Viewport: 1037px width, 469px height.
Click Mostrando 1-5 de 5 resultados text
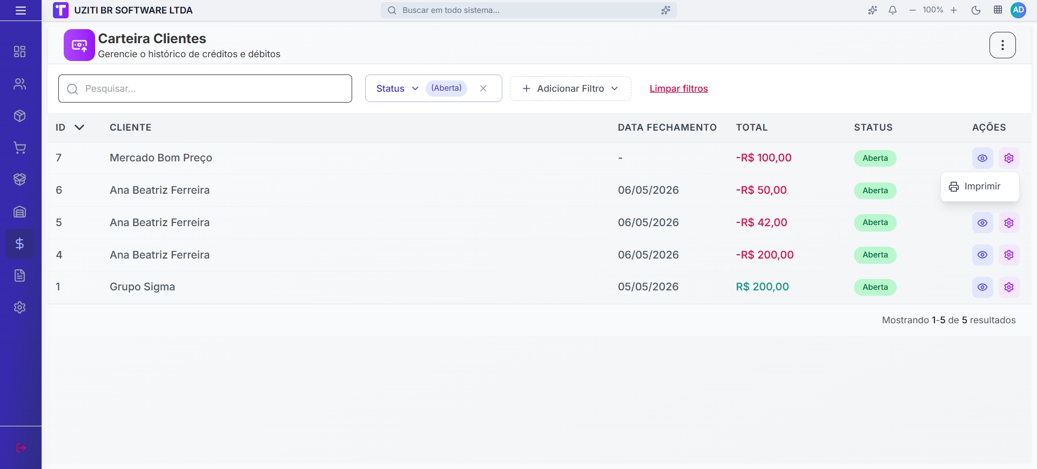tap(948, 320)
